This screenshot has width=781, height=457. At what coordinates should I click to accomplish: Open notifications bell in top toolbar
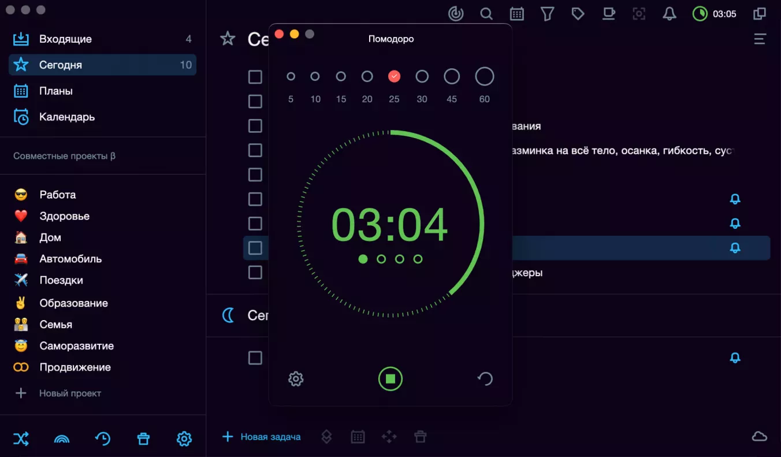click(x=670, y=14)
